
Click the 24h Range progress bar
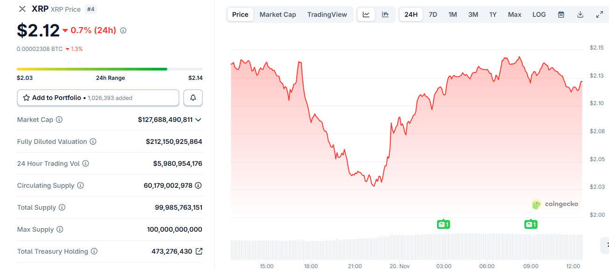109,69
